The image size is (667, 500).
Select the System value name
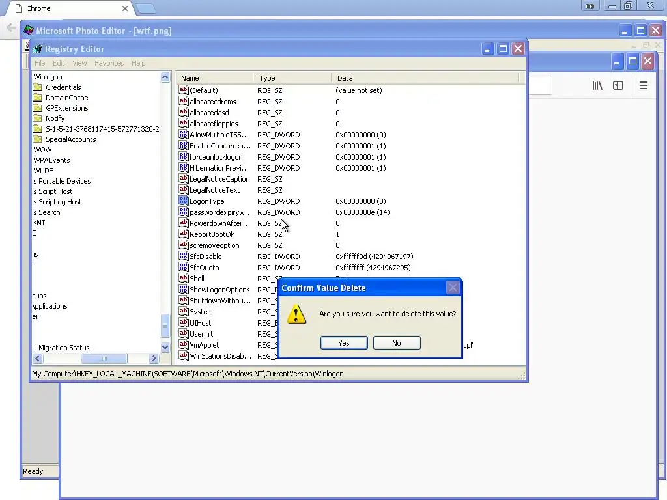coord(201,312)
